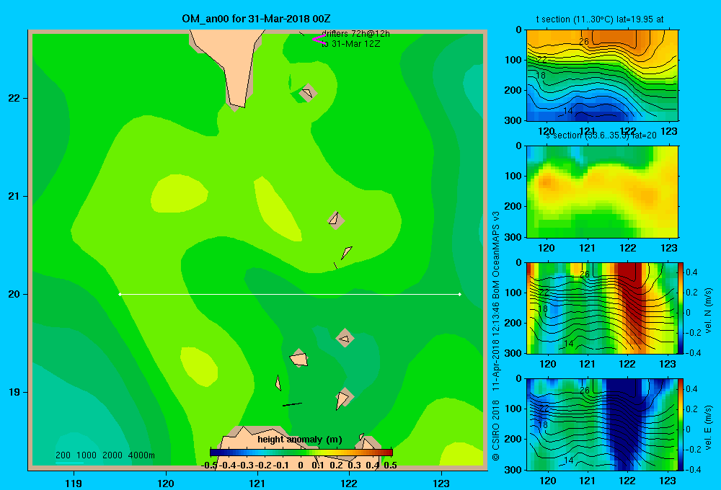Click the magenta drifter track marker

[318, 40]
